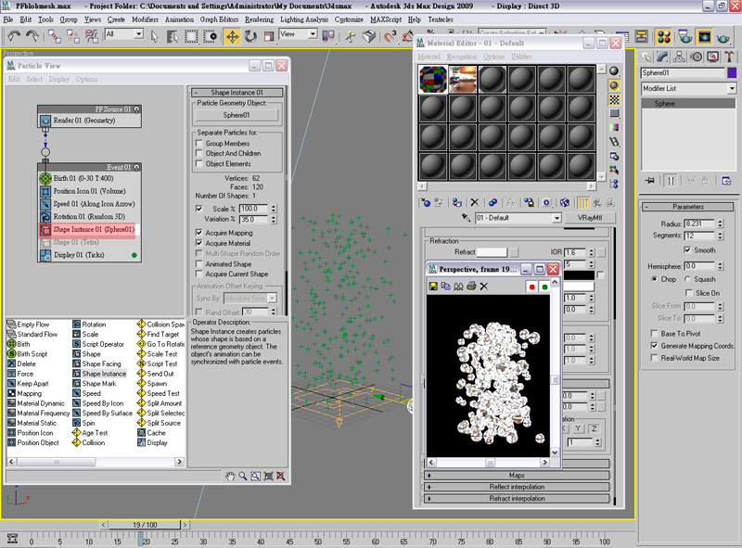This screenshot has width=742, height=548.
Task: Expand the Maps rollout
Action: (517, 475)
